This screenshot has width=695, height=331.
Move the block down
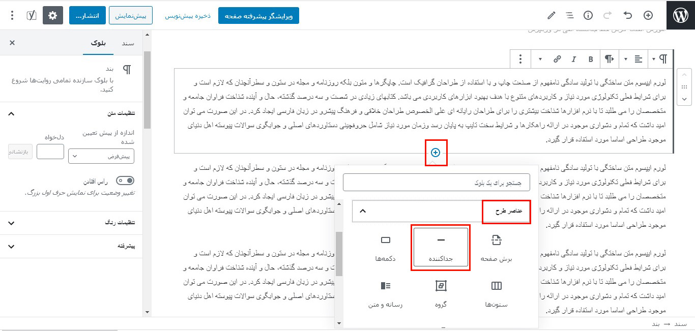(684, 99)
